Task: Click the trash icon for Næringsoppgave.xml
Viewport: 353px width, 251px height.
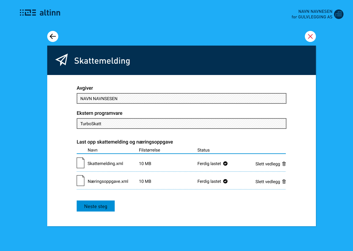Action: coord(284,182)
